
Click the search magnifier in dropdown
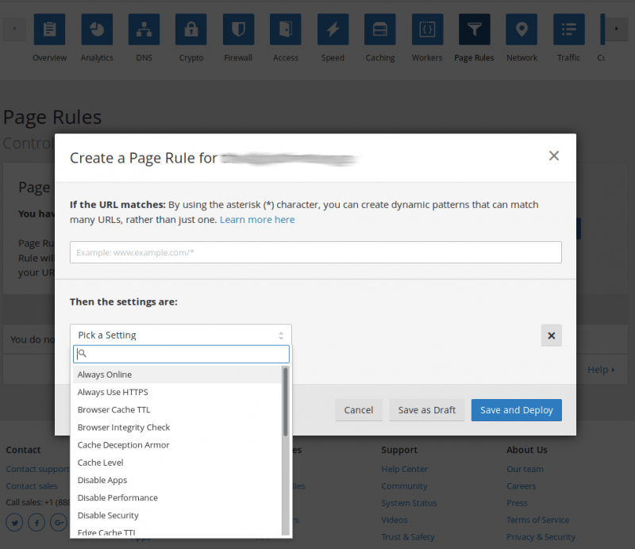tap(82, 354)
